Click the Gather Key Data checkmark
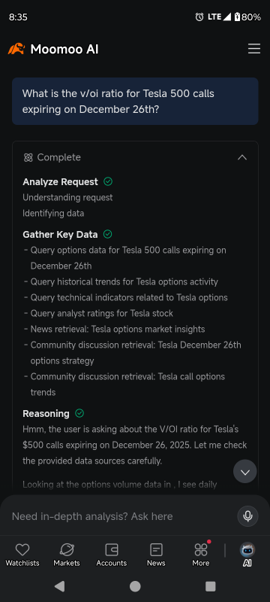 108,234
